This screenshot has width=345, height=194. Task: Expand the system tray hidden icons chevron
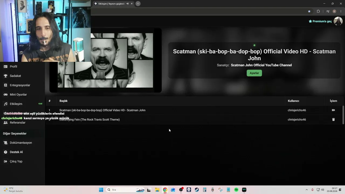coord(306,190)
